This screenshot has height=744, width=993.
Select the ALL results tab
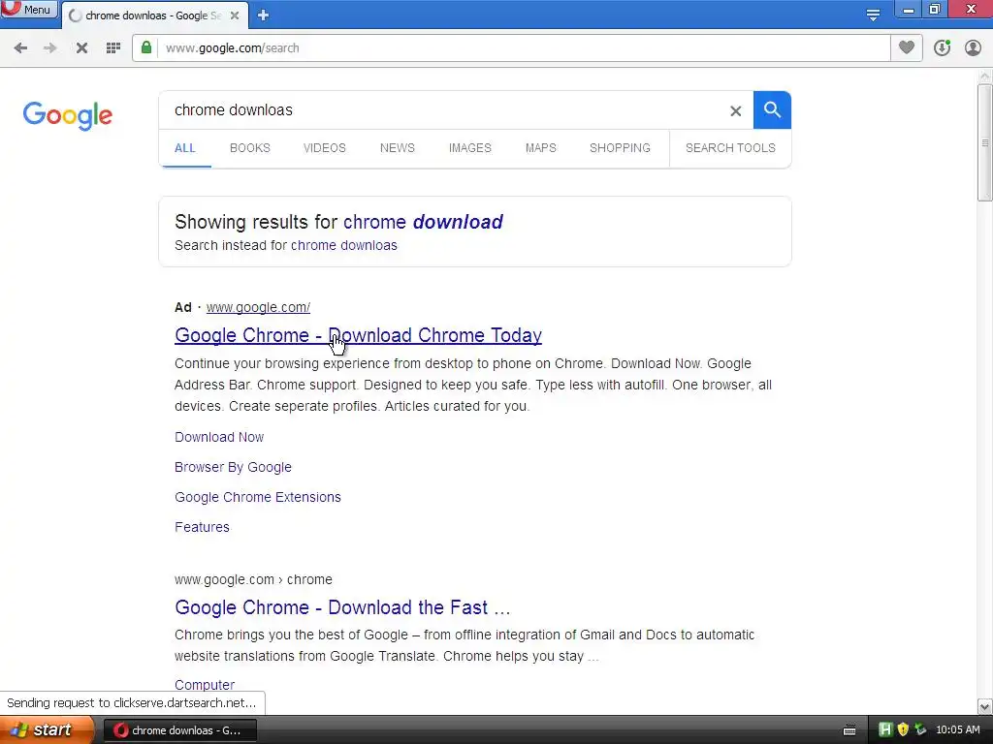[x=185, y=148]
